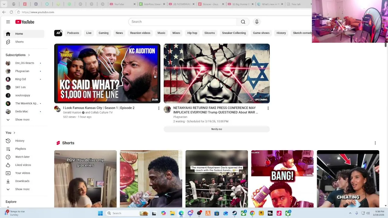Open the Collab Culture TV channel link
Image resolution: width=388 pixels, height=218 pixels.
pos(102,113)
